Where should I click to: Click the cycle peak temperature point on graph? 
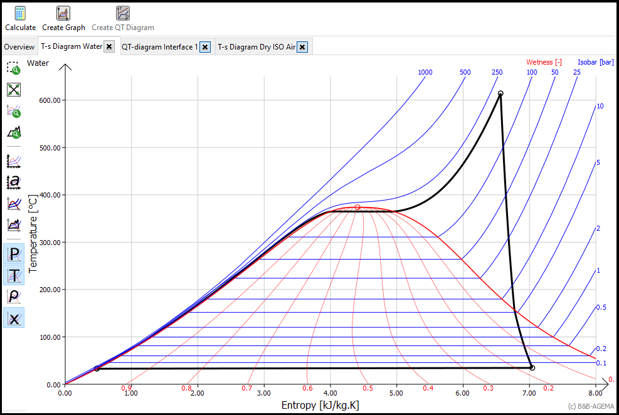click(500, 93)
